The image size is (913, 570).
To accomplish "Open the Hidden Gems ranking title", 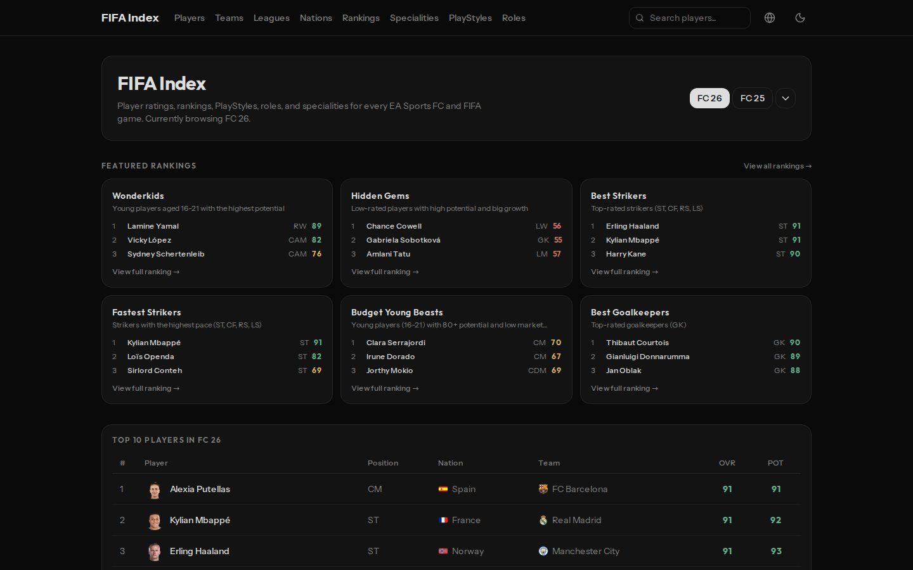I will click(380, 196).
